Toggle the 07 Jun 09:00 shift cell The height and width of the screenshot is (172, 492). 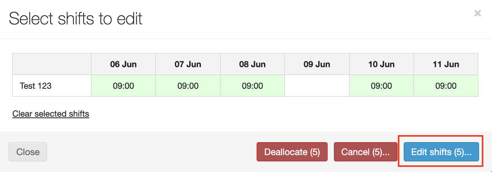pyautogui.click(x=188, y=86)
